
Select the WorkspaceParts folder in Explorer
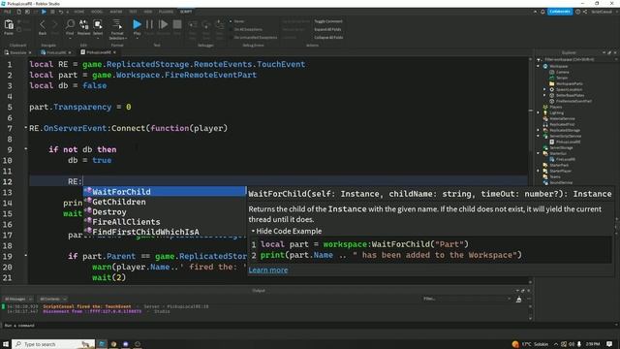pos(569,84)
